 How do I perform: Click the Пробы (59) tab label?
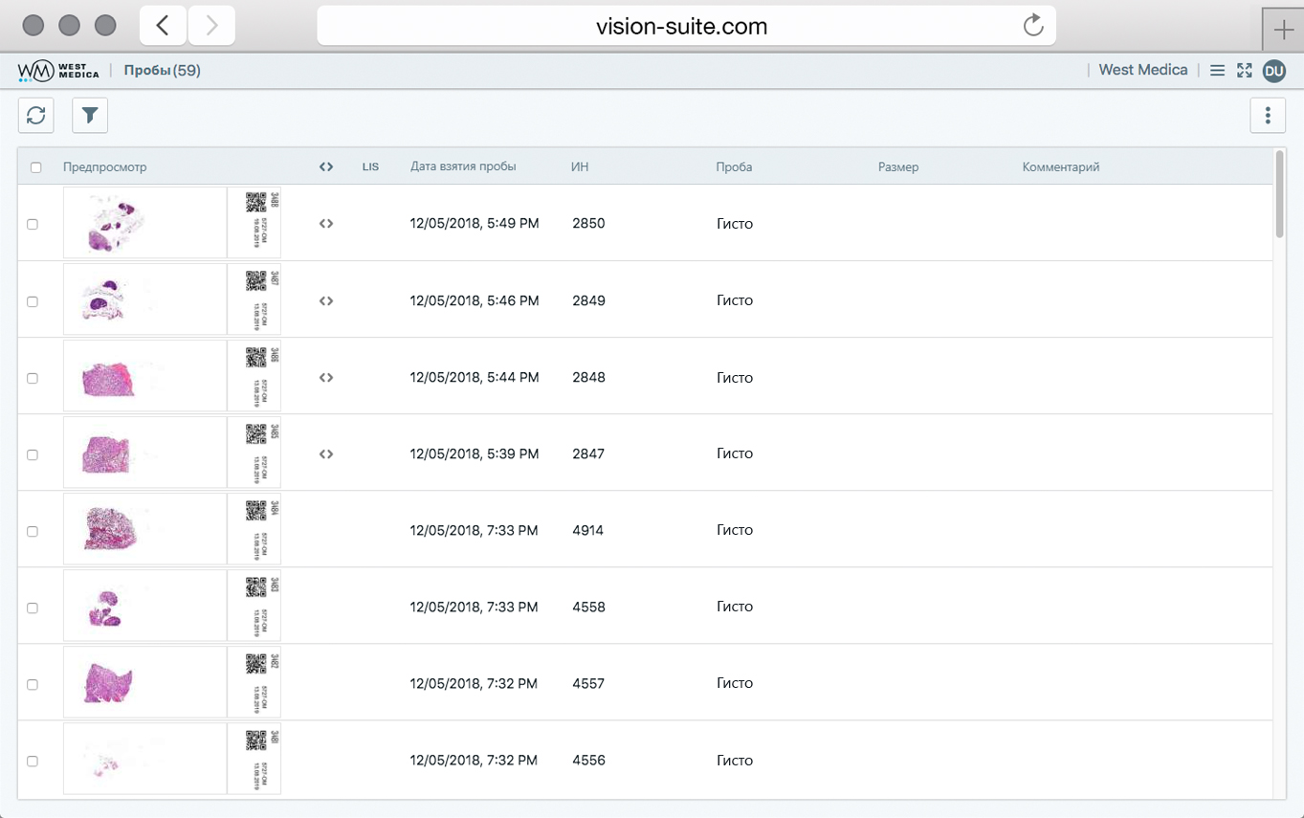(x=162, y=70)
